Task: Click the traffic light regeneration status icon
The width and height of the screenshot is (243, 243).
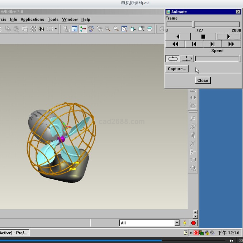Action: (x=185, y=223)
